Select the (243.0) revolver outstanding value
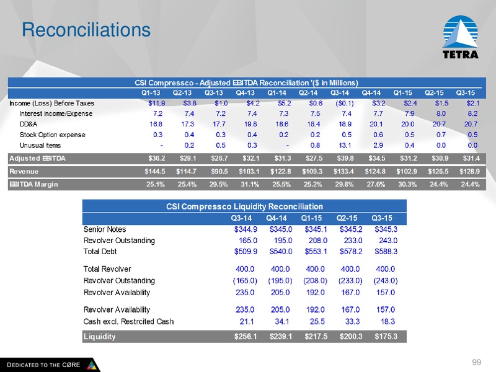496x372 pixels. point(386,281)
